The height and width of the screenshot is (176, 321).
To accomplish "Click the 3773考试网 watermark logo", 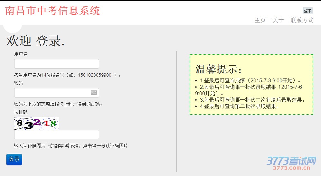I will pyautogui.click(x=292, y=163).
